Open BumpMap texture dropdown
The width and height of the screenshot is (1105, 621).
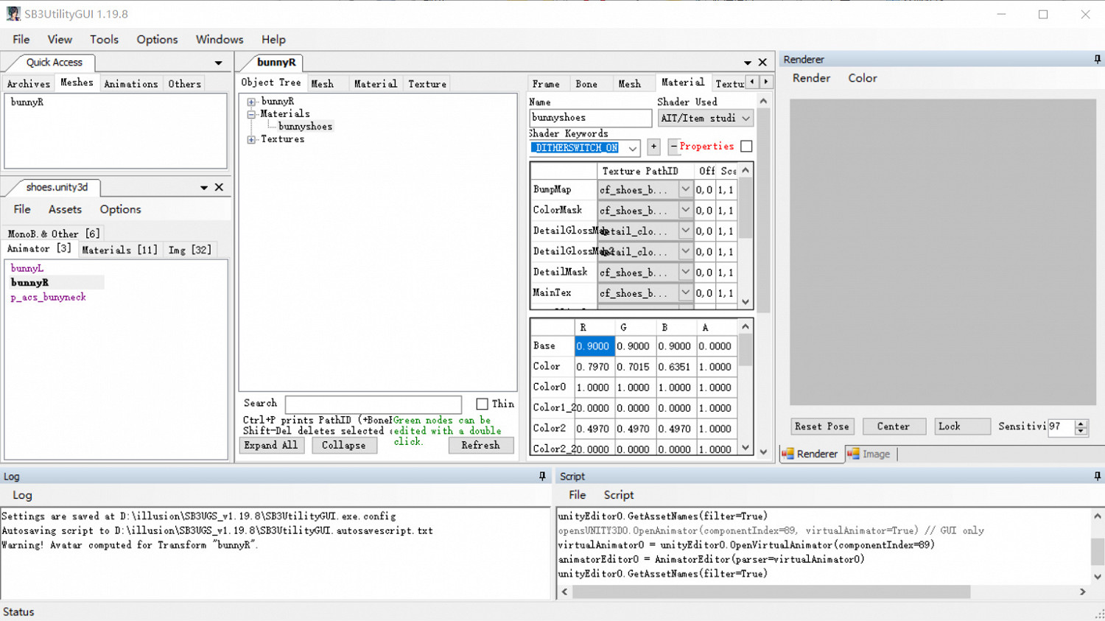point(685,190)
